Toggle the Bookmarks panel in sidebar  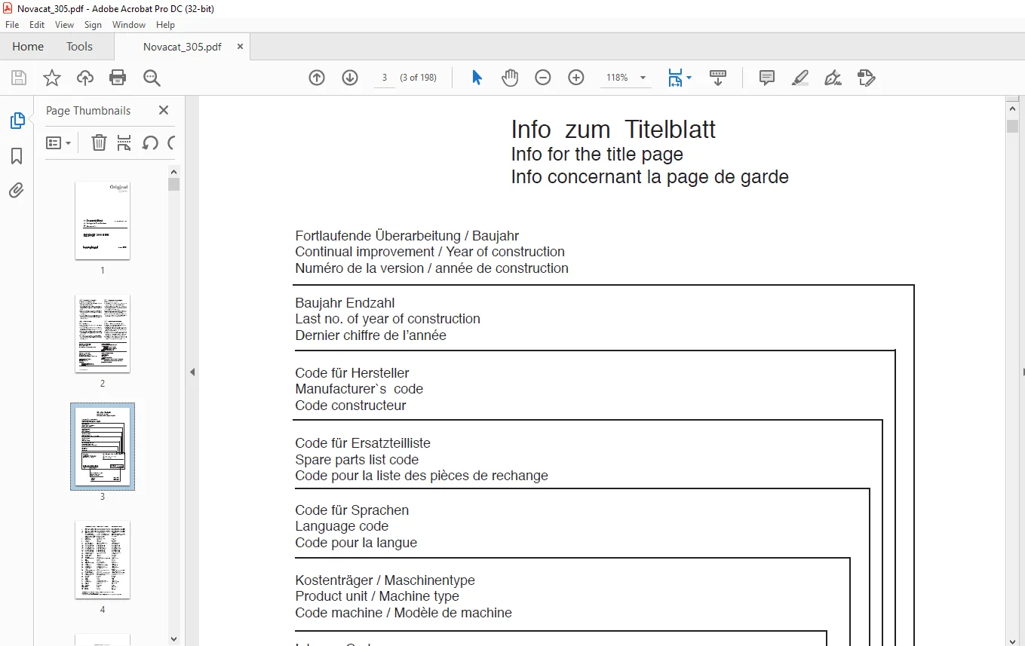pyautogui.click(x=17, y=156)
